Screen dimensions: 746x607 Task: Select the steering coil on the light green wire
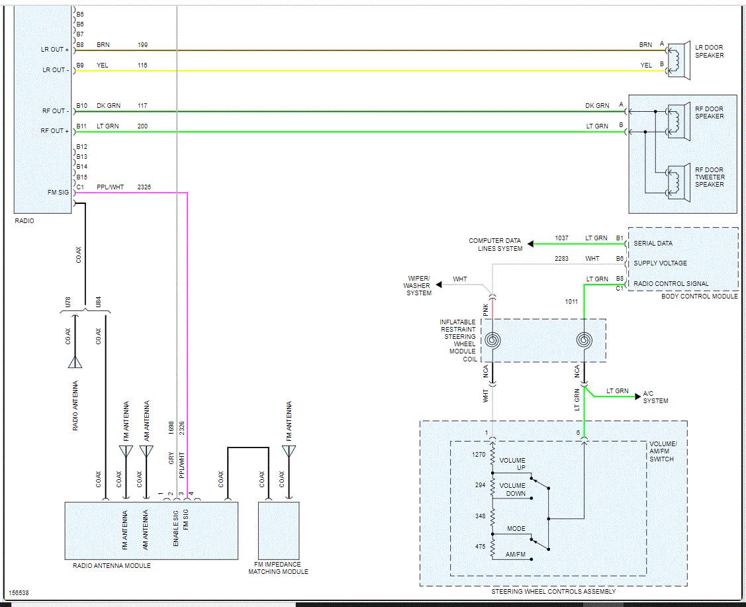click(x=584, y=340)
